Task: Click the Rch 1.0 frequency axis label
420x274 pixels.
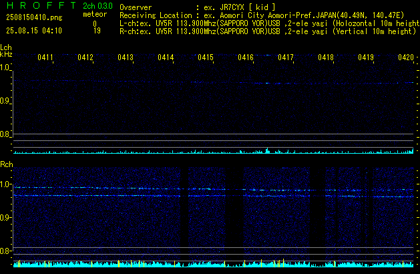Action: tap(5, 184)
